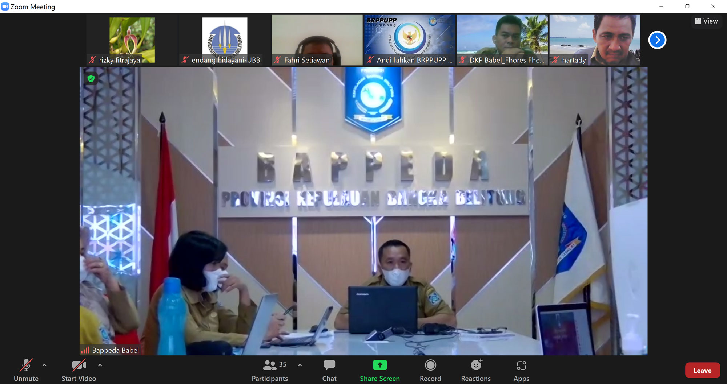The width and height of the screenshot is (727, 384).
Task: Click the green encryption shield icon
Action: pyautogui.click(x=91, y=79)
